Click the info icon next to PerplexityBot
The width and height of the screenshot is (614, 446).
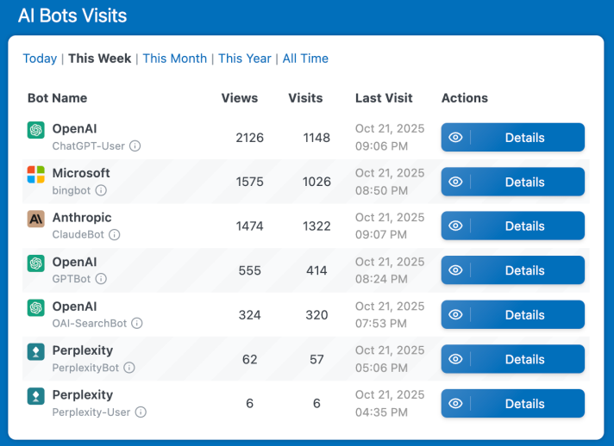pos(129,368)
